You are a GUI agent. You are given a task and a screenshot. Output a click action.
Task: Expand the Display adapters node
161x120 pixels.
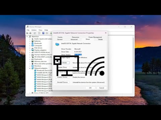[x=30, y=50]
